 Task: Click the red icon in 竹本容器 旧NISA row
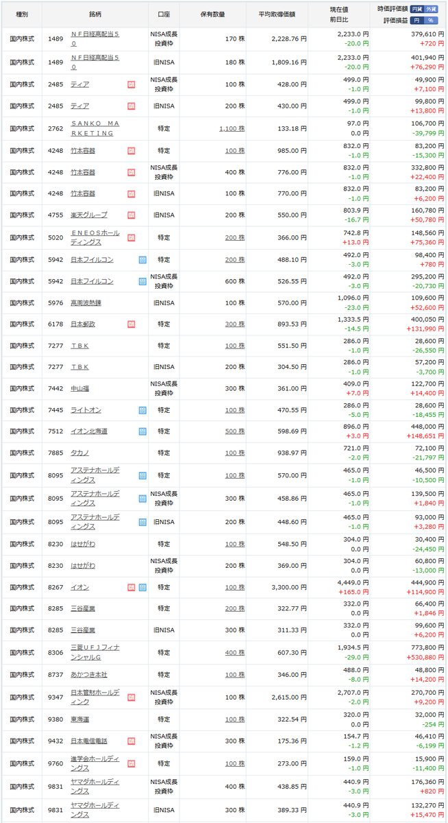[131, 193]
